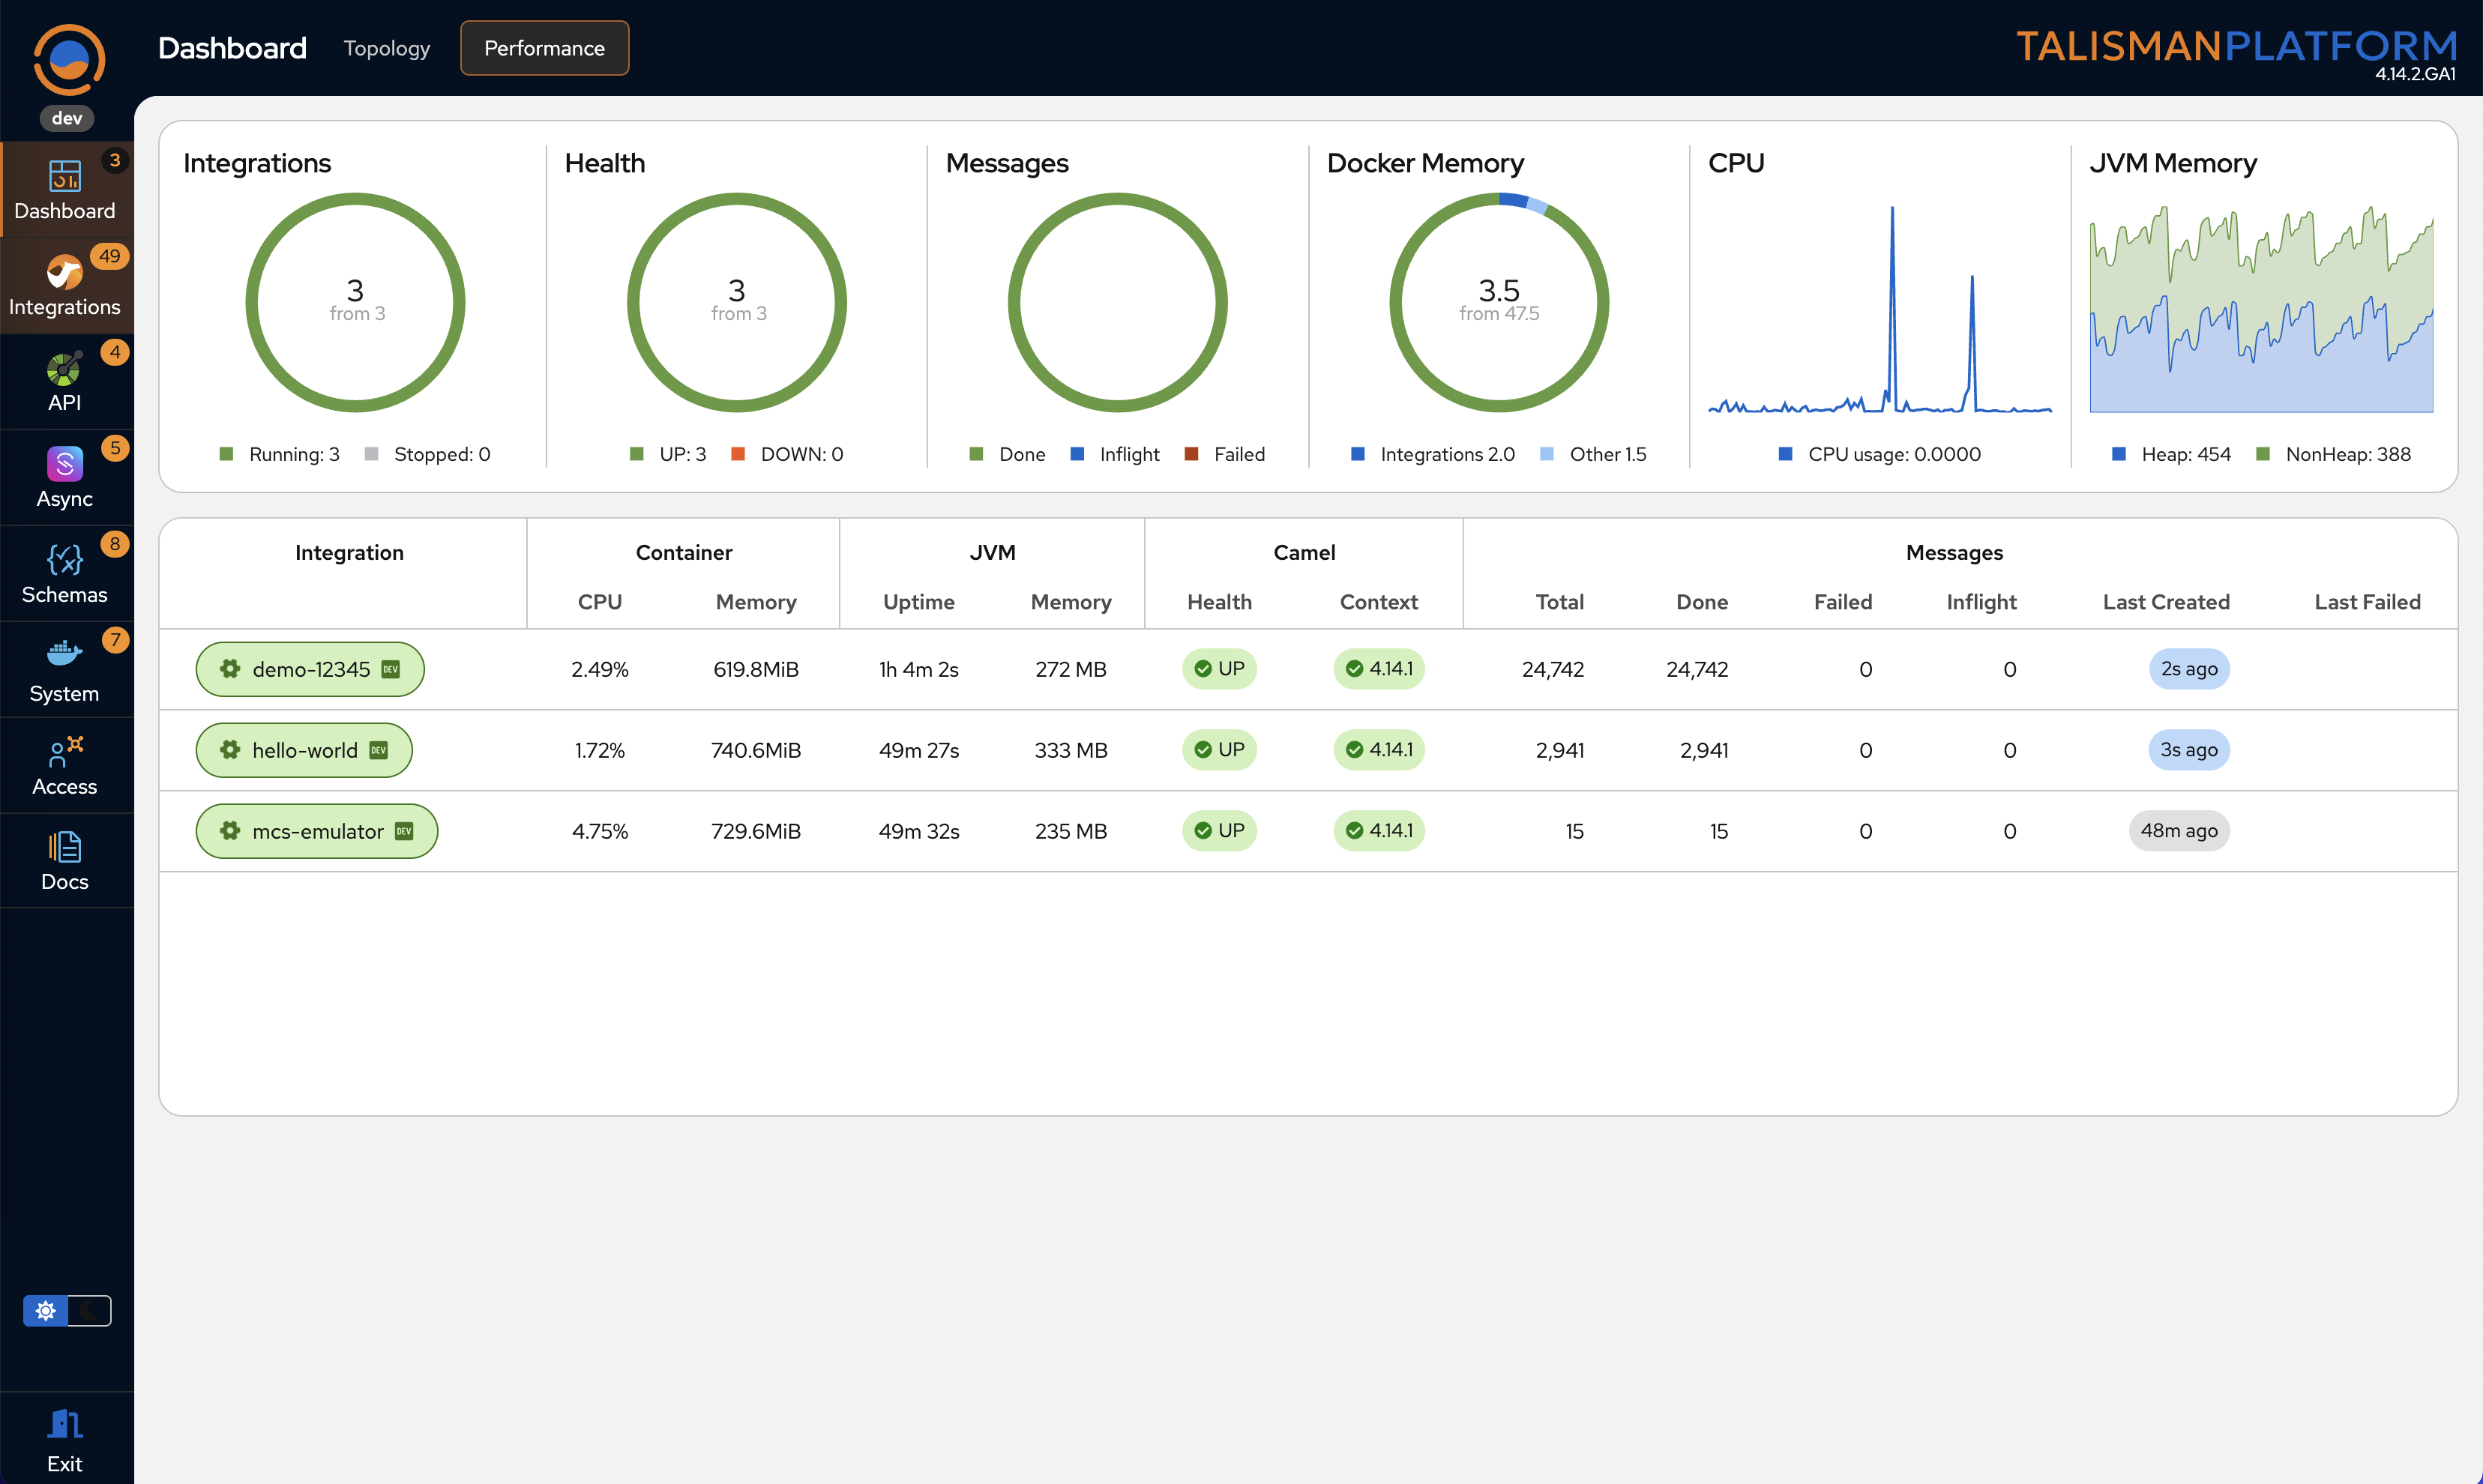2483x1484 pixels.
Task: Open the mcs-emulator integration
Action: [316, 830]
